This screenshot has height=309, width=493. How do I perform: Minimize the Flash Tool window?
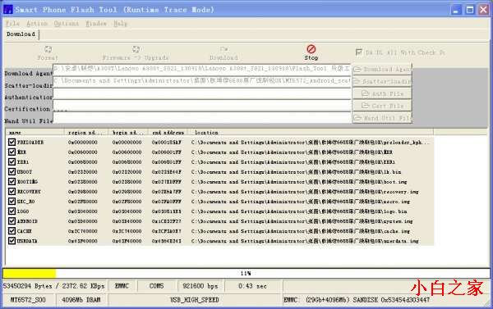pos(456,10)
